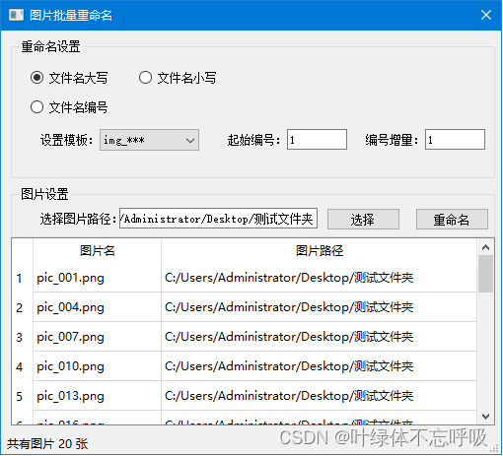This screenshot has height=456, width=503.
Task: Click the table vertical scrollbar thumb
Action: (x=485, y=274)
